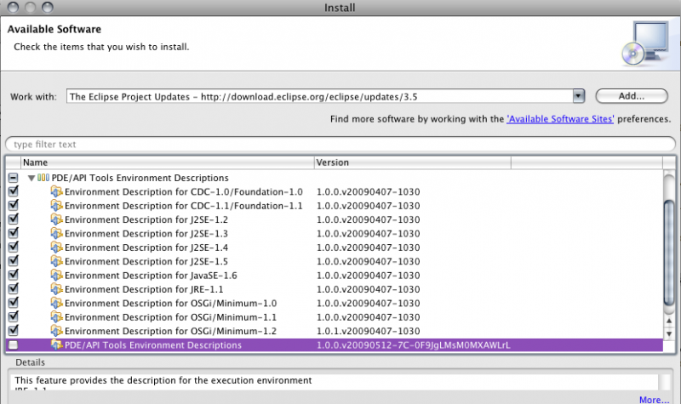
Task: Click the install wizard CD and monitor image
Action: pos(646,43)
